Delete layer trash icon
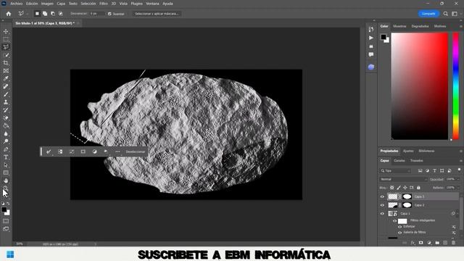 [x=453, y=243]
